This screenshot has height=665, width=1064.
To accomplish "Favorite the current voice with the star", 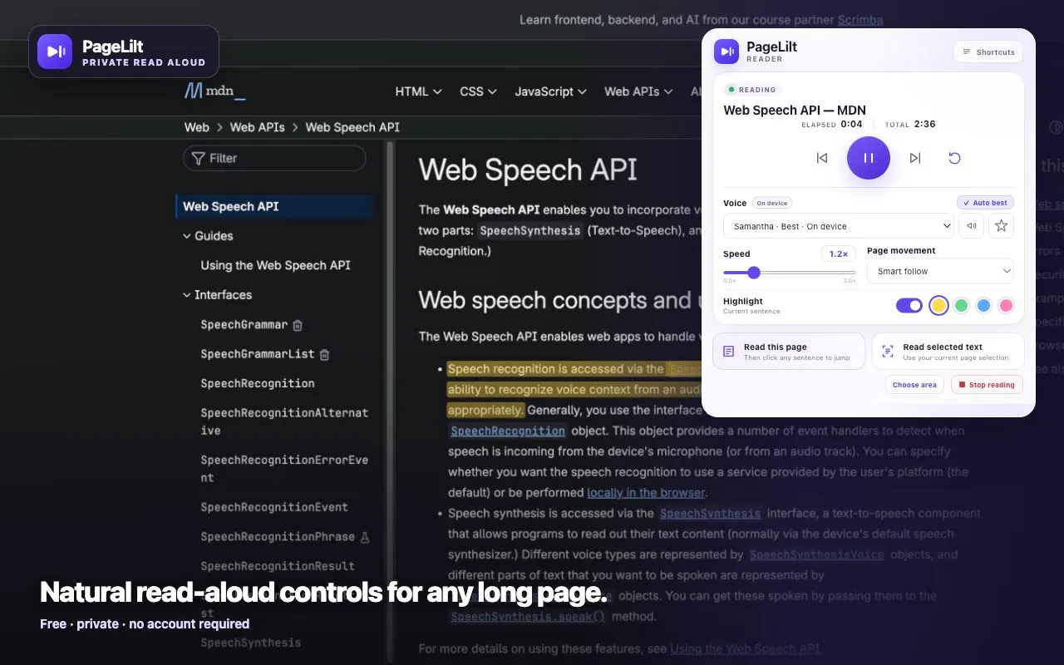I will (1001, 225).
